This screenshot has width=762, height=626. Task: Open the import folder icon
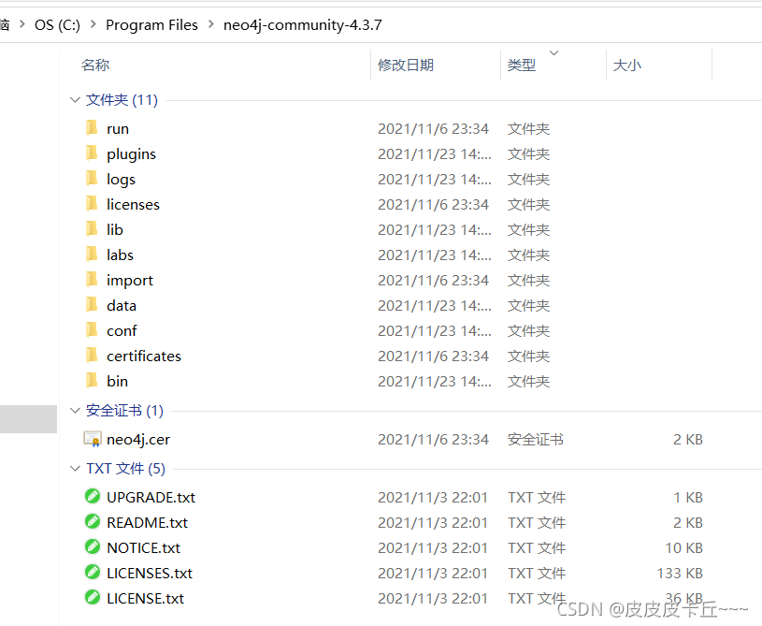[92, 280]
